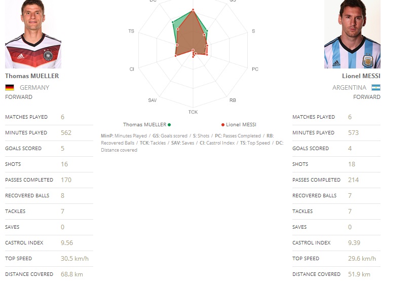415x281 pixels.
Task: Click the SAV axis label on the radar chart
Action: (153, 100)
